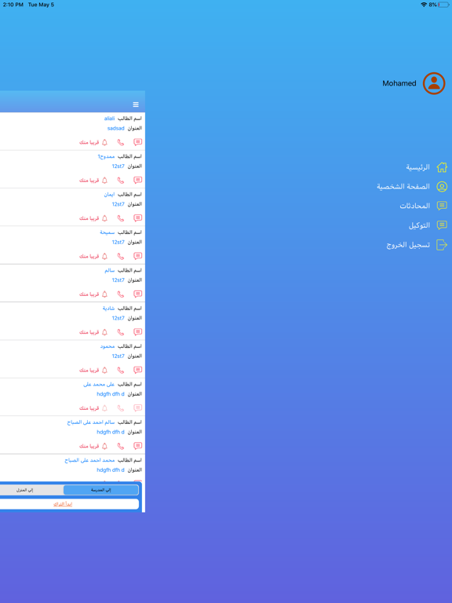452x603 pixels.
Task: Tap bell icon in aliali row
Action: click(x=104, y=142)
